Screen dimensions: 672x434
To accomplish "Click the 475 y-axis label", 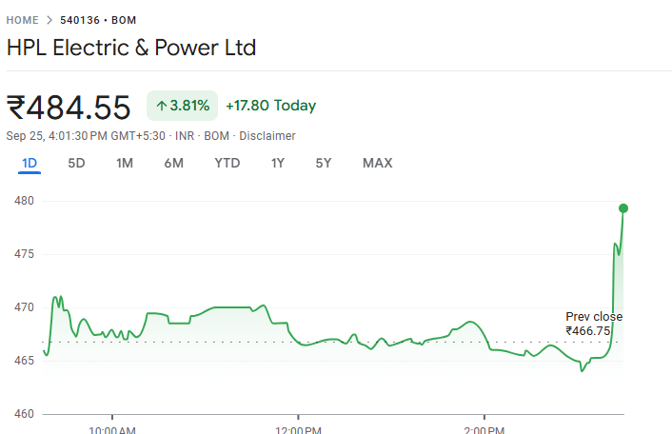I will 24,254.
